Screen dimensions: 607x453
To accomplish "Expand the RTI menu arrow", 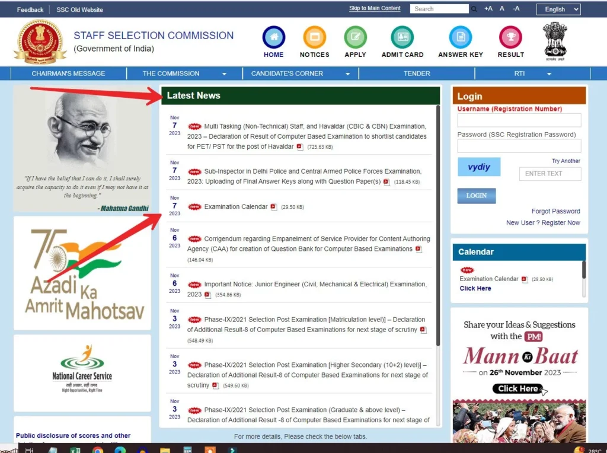I will (549, 74).
